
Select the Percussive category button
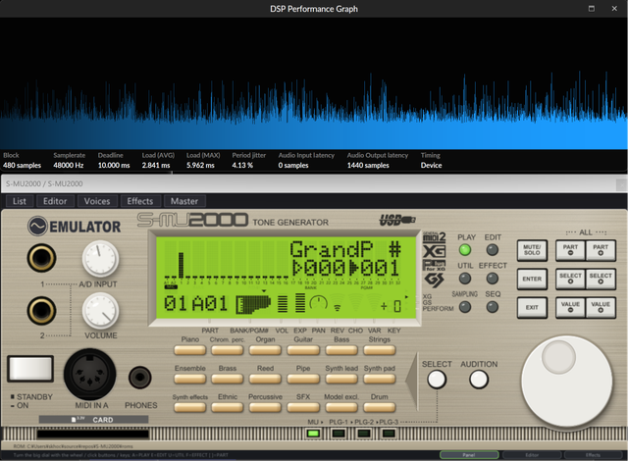coord(265,408)
